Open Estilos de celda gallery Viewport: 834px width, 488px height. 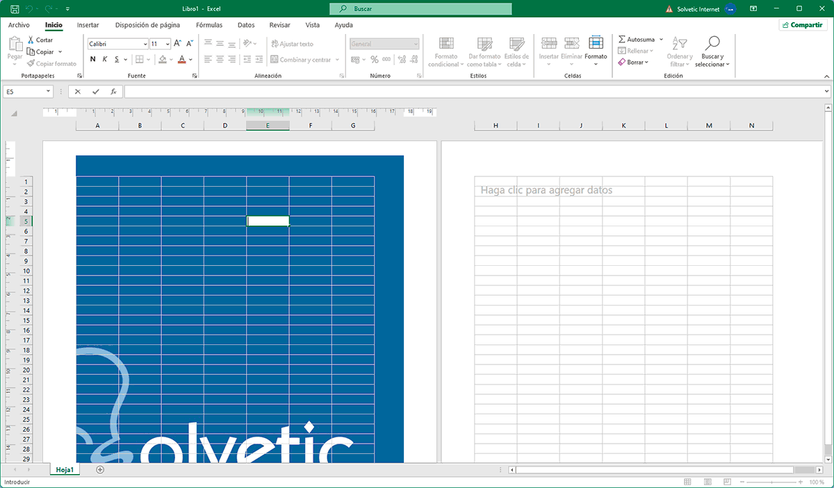[516, 52]
